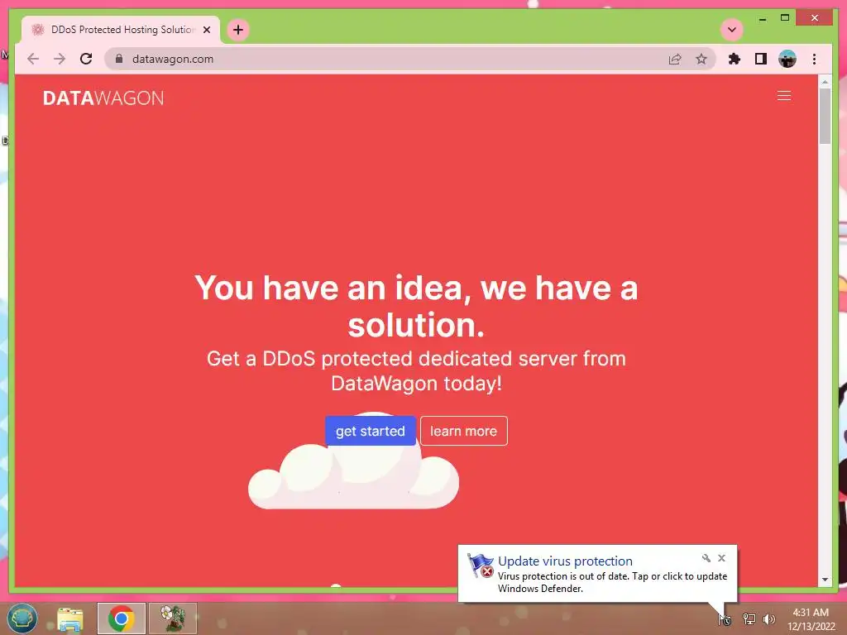Bookmark this page with the star icon

[x=701, y=59]
